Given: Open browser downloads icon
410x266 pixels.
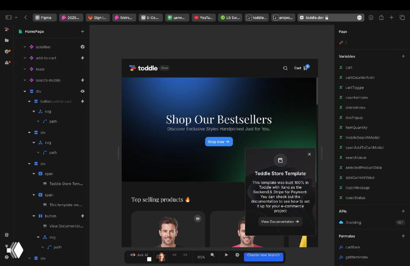Looking at the screenshot, I should coord(371,17).
